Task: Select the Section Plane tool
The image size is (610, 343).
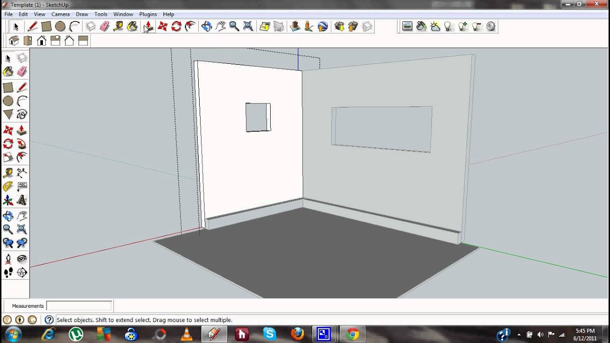Action: pyautogui.click(x=22, y=272)
